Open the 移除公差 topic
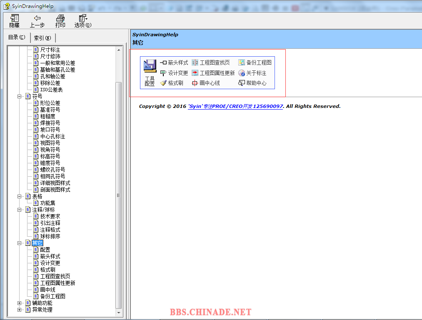422x320 pixels. [50, 83]
